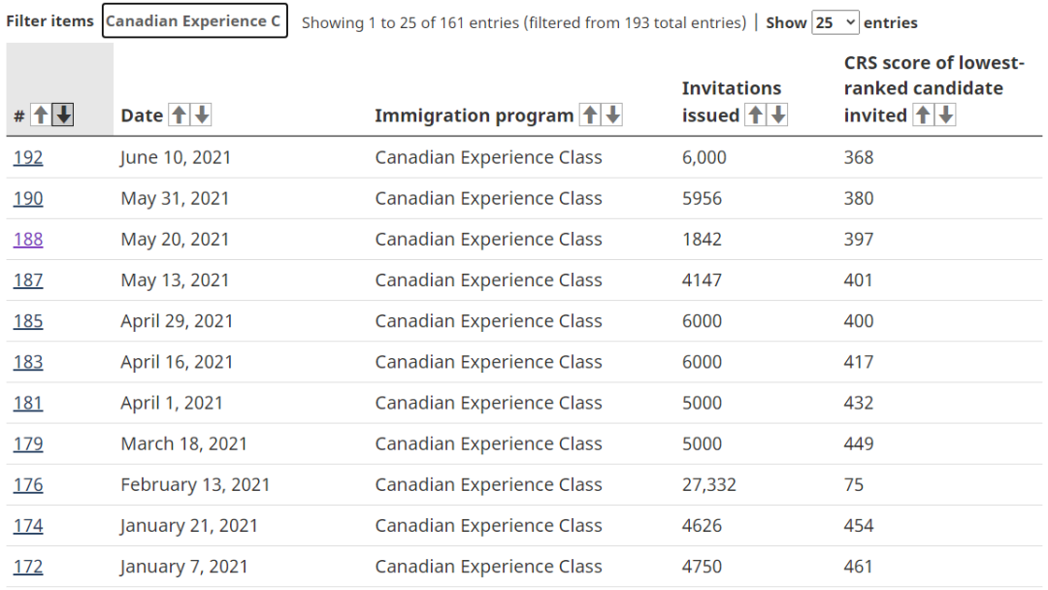Open the Show entries dropdown
This screenshot has height=590, width=1048.
835,22
